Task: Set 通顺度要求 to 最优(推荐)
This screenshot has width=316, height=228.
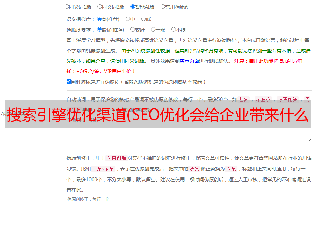Action: 99,29
